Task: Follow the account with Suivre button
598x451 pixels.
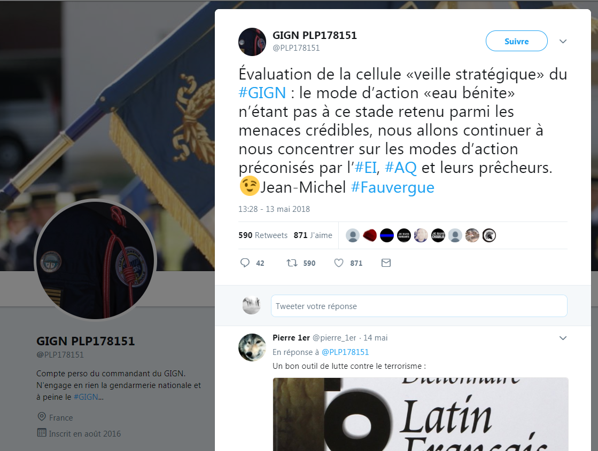Action: click(516, 41)
